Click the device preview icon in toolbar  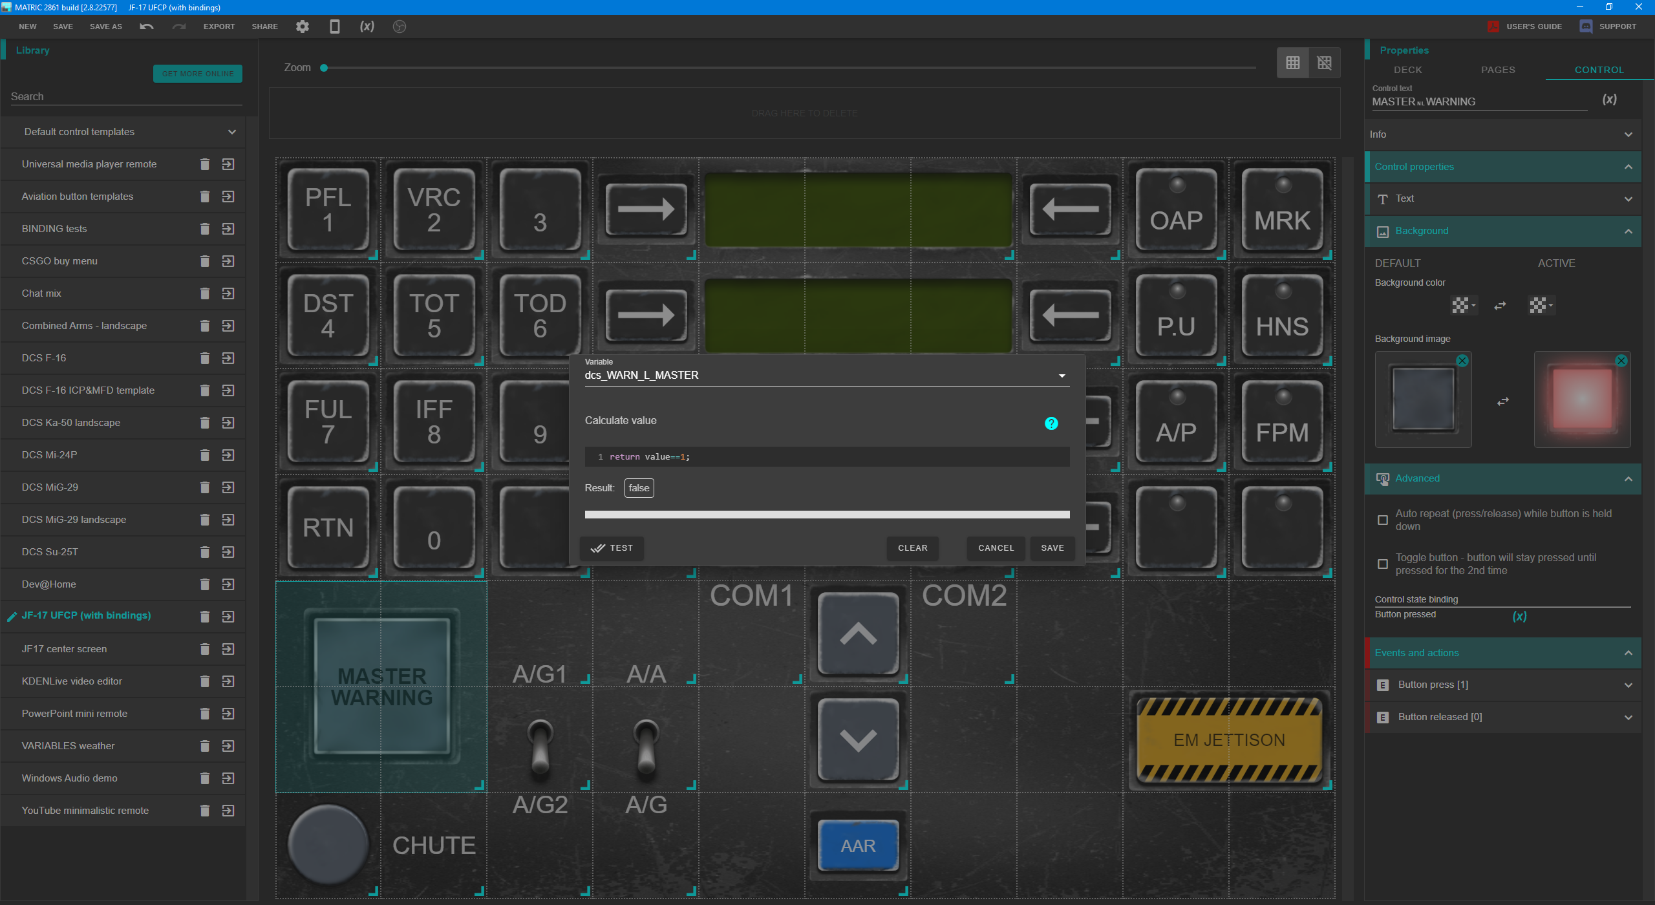[334, 27]
